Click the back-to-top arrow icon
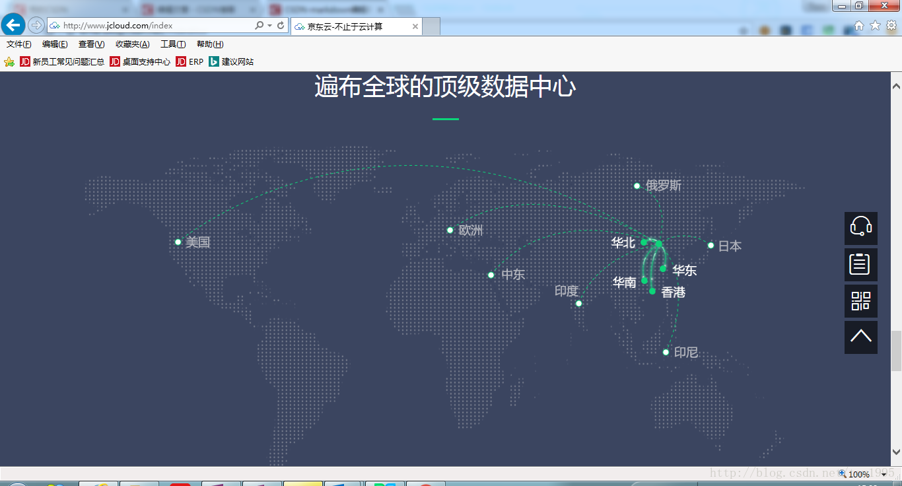The height and width of the screenshot is (486, 902). [x=861, y=337]
